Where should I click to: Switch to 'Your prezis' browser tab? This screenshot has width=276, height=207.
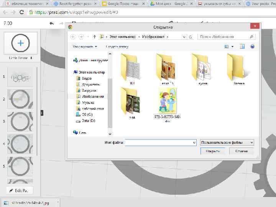click(x=261, y=4)
